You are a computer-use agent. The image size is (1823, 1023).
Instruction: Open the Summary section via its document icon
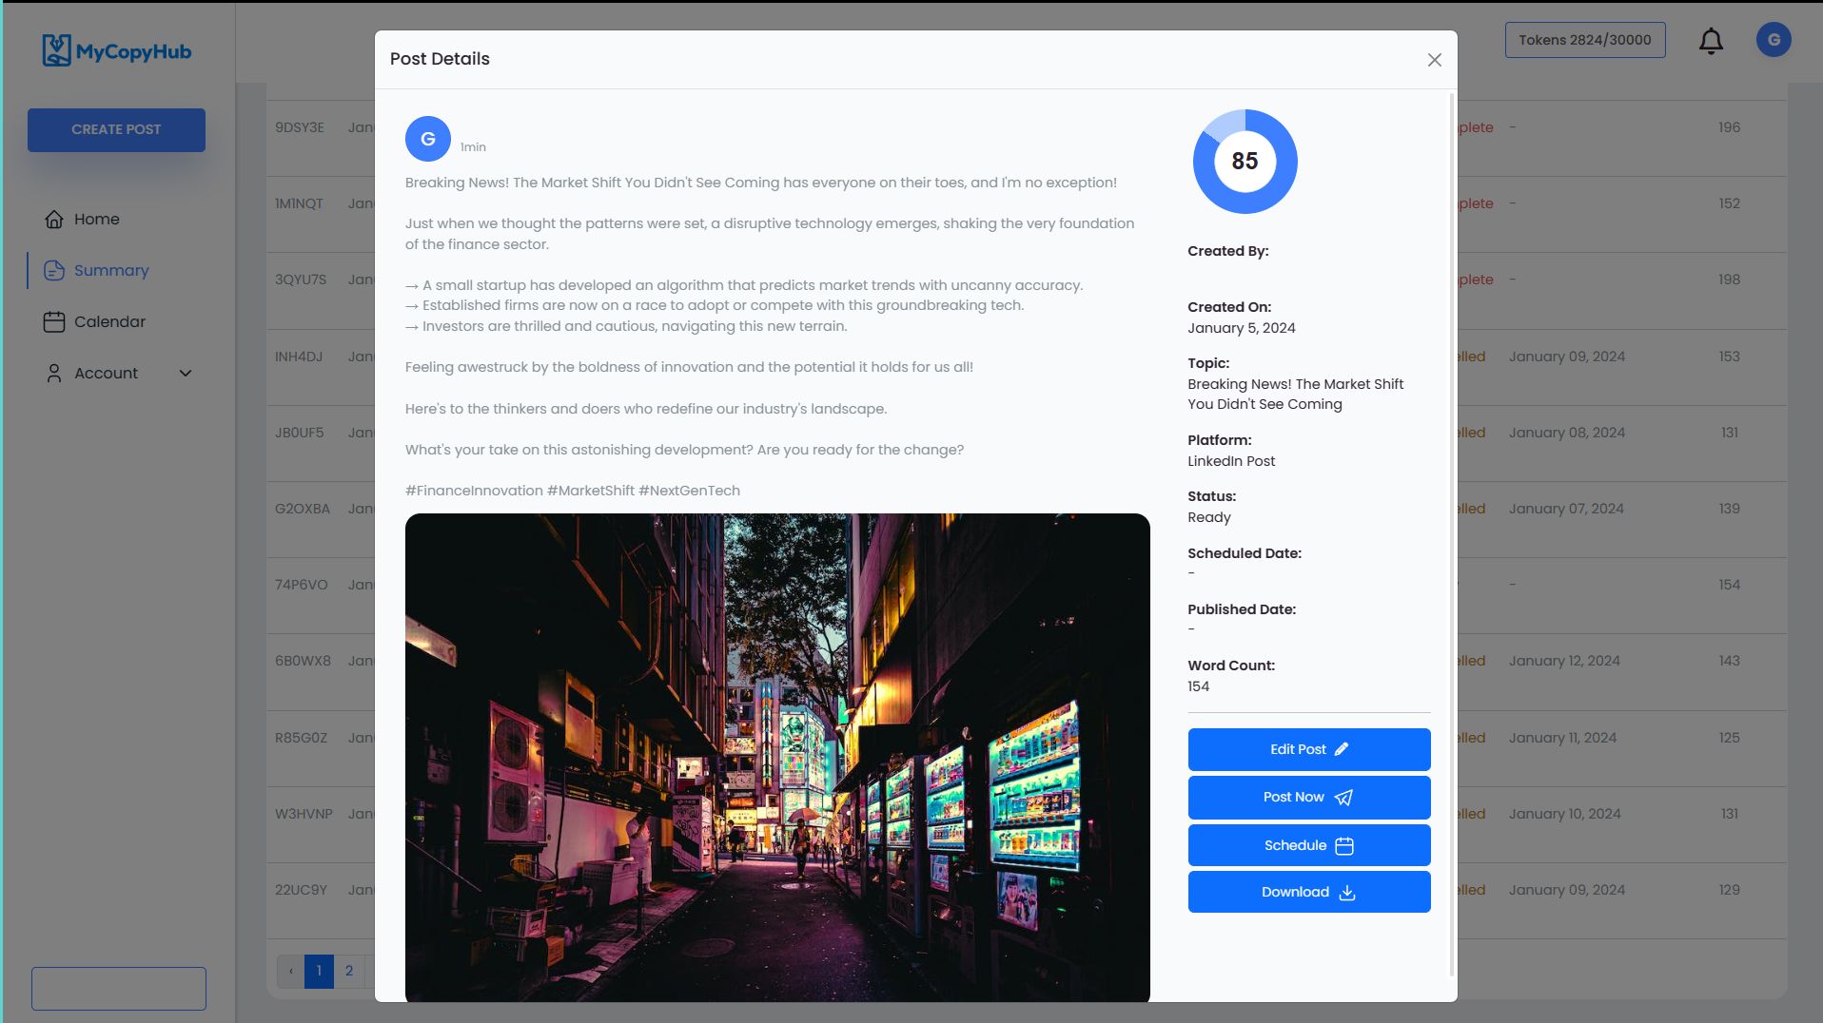[x=55, y=270]
